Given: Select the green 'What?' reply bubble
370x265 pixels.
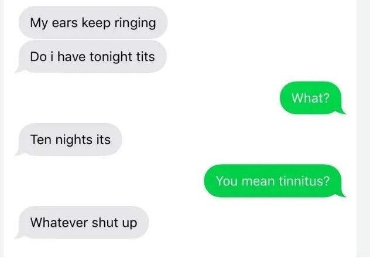Looking at the screenshot, I should (x=313, y=98).
